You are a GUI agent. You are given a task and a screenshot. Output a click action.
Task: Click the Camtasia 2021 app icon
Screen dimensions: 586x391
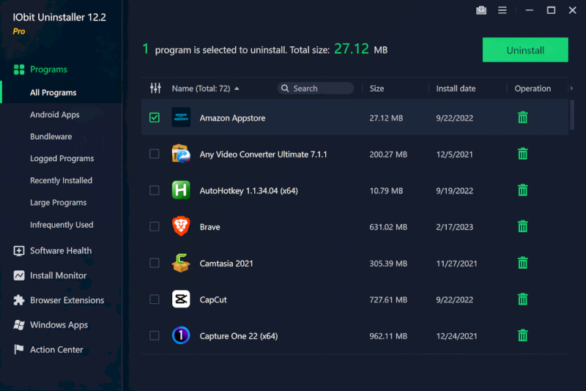[x=181, y=263]
